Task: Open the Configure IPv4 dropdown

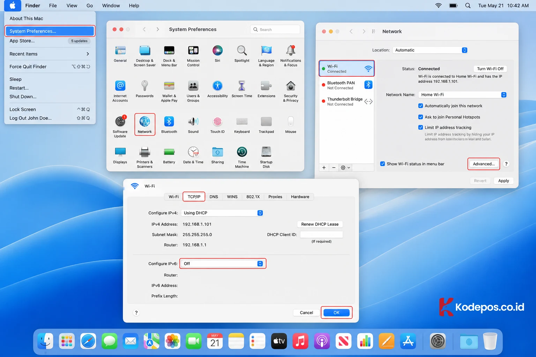Action: [222, 213]
